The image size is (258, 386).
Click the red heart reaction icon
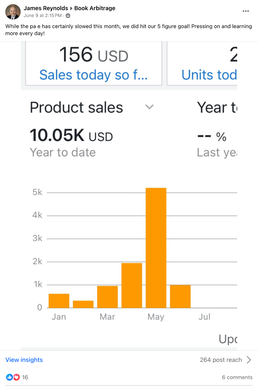click(17, 377)
